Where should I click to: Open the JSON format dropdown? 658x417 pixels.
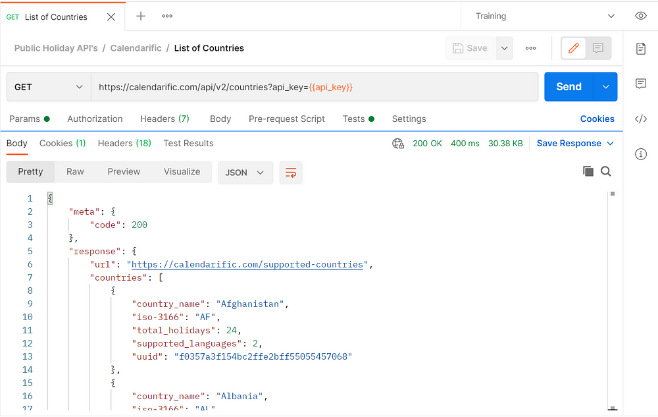tap(245, 173)
